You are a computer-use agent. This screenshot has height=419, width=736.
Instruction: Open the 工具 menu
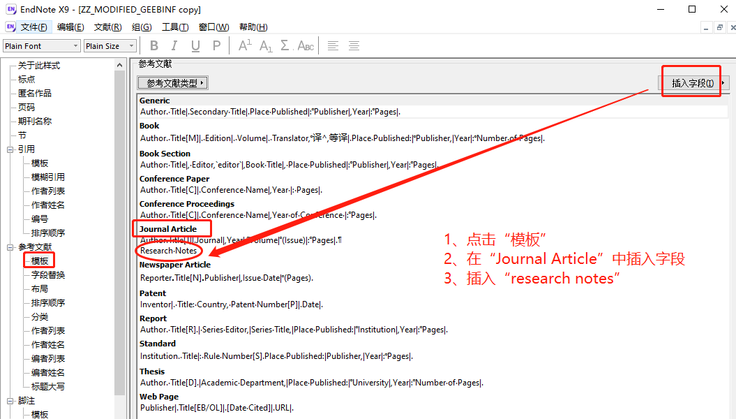tap(177, 27)
